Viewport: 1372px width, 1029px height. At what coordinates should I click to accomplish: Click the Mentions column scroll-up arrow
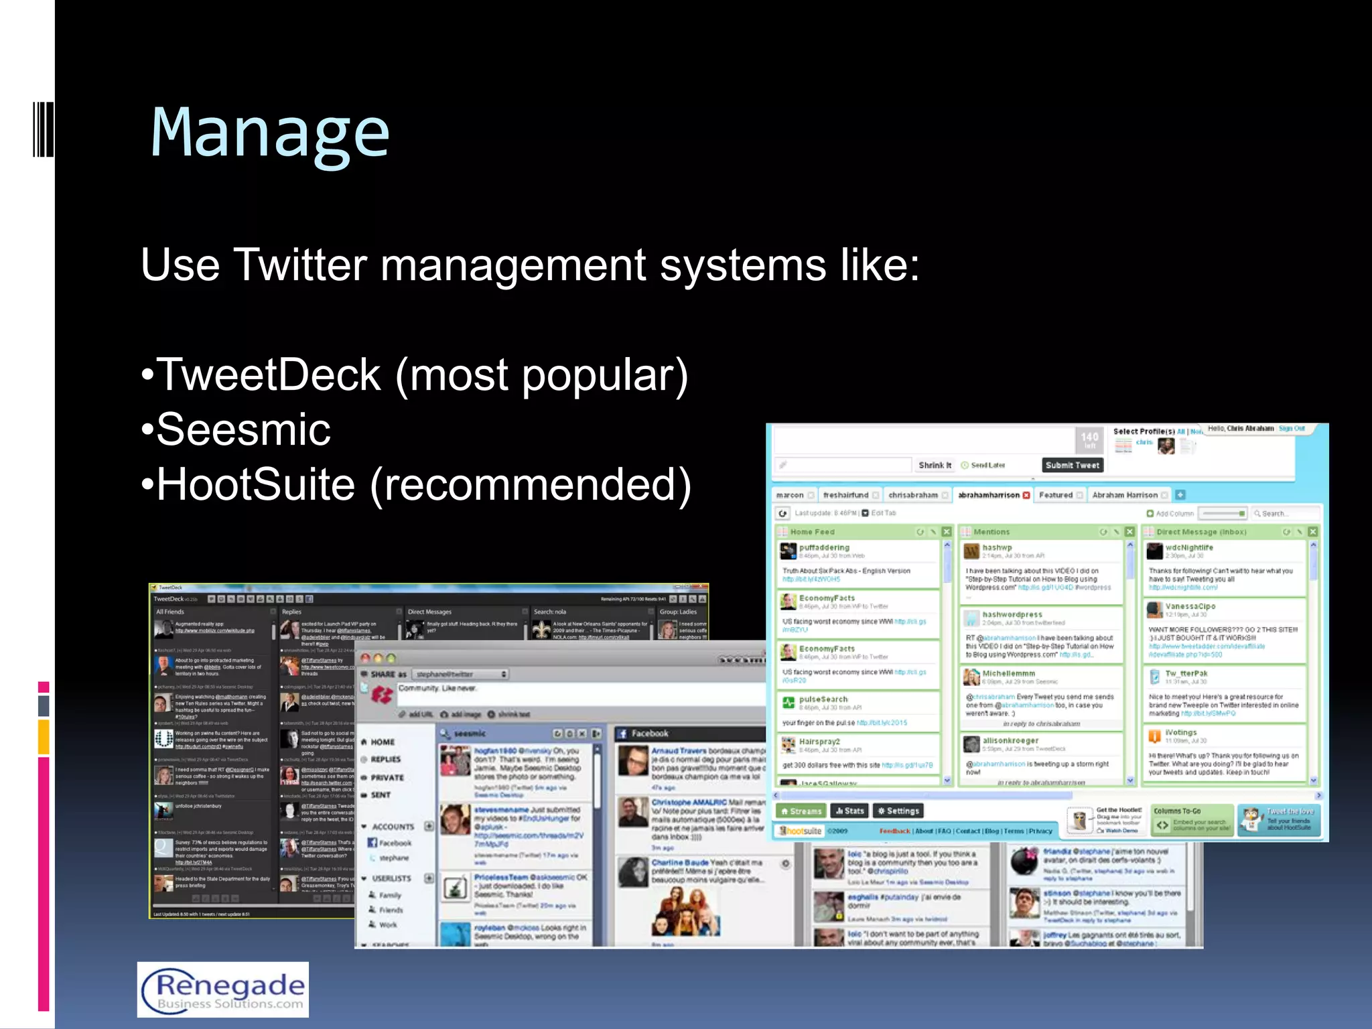tap(1130, 545)
